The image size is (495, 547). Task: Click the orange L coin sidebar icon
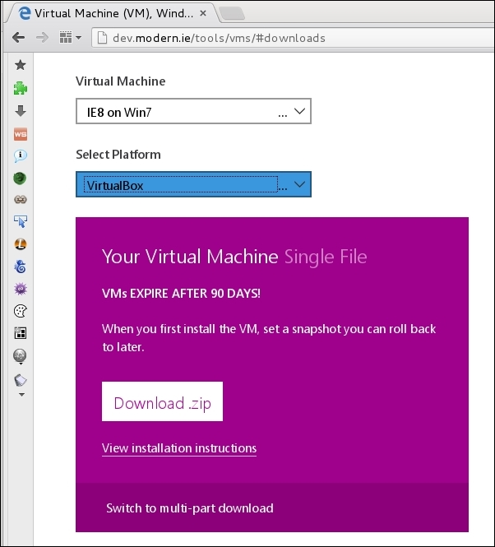21,244
